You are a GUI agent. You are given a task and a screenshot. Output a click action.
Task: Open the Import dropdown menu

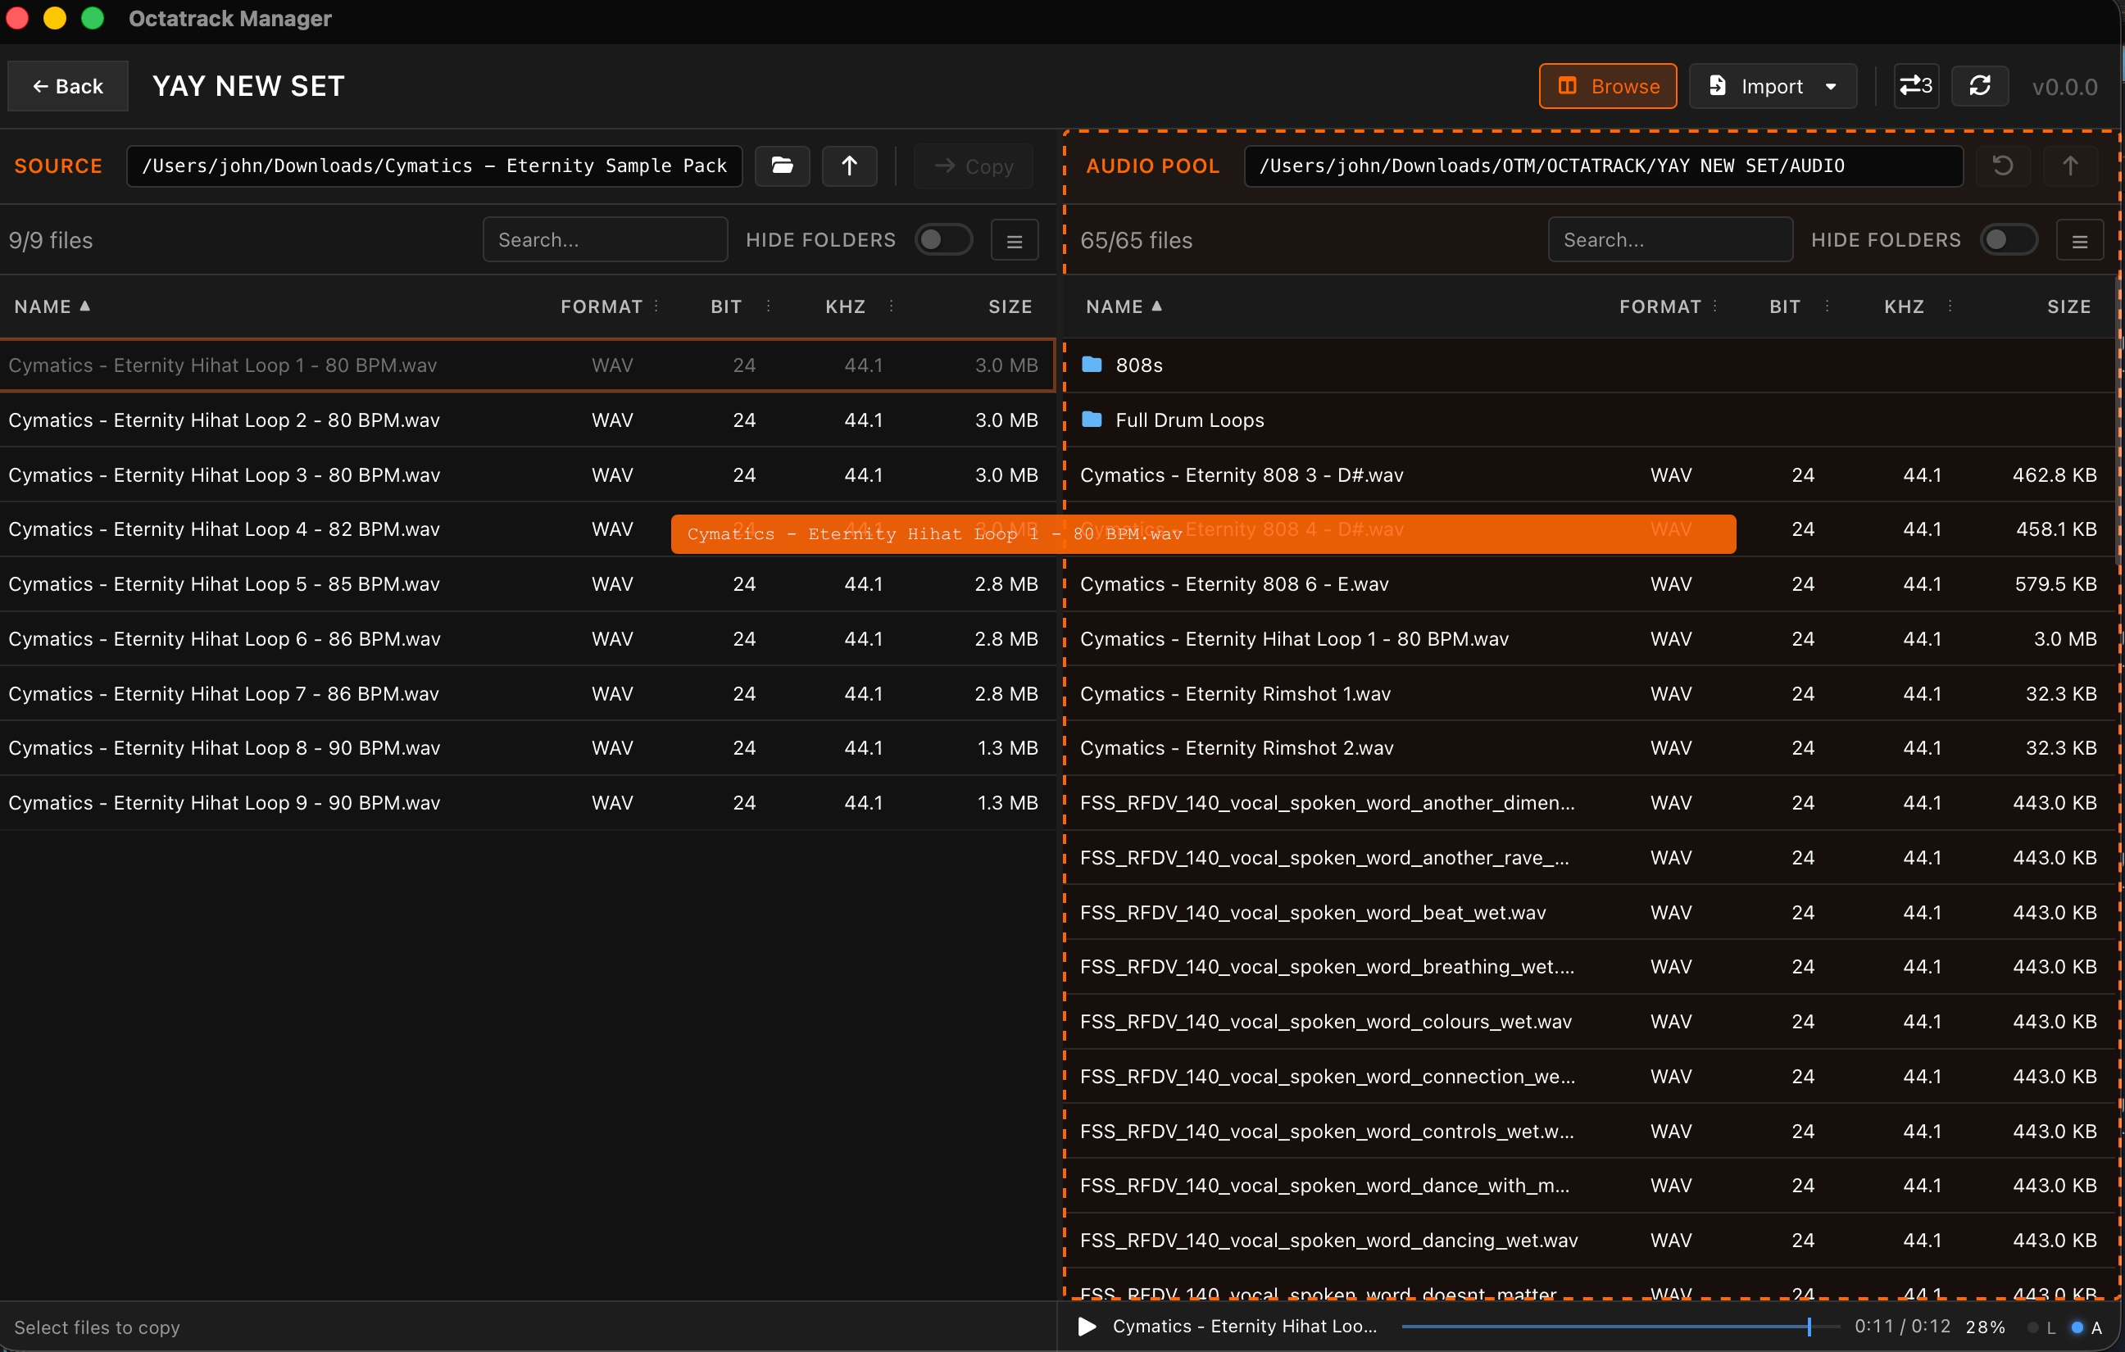pyautogui.click(x=1772, y=87)
